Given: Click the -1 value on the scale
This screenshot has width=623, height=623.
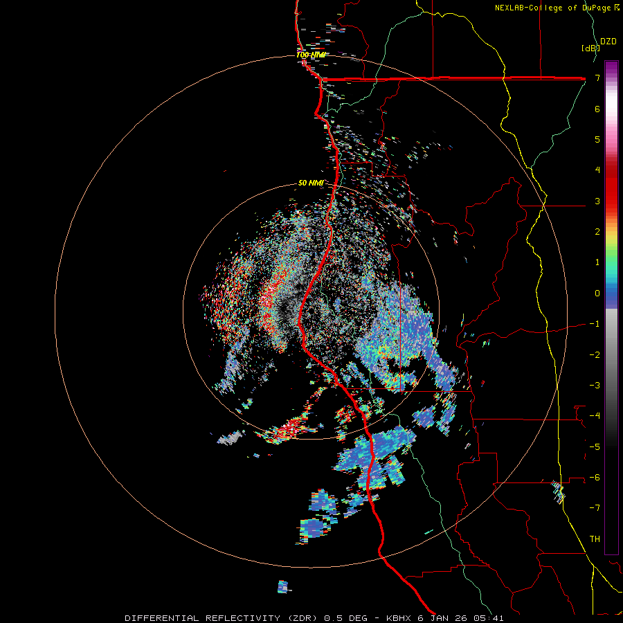Looking at the screenshot, I should (x=595, y=324).
